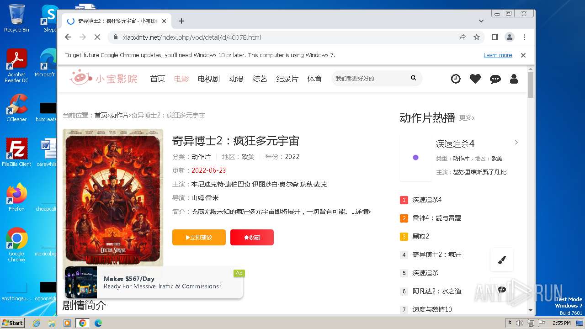Open Chrome profile avatar

tap(510, 37)
